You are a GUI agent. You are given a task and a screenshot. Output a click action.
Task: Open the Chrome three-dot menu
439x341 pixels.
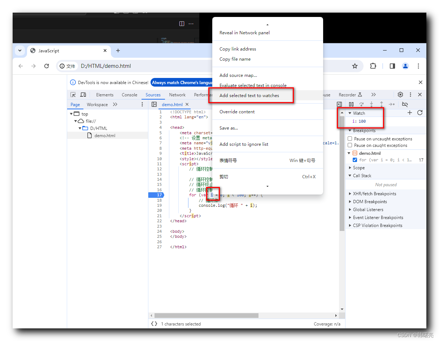tap(418, 66)
